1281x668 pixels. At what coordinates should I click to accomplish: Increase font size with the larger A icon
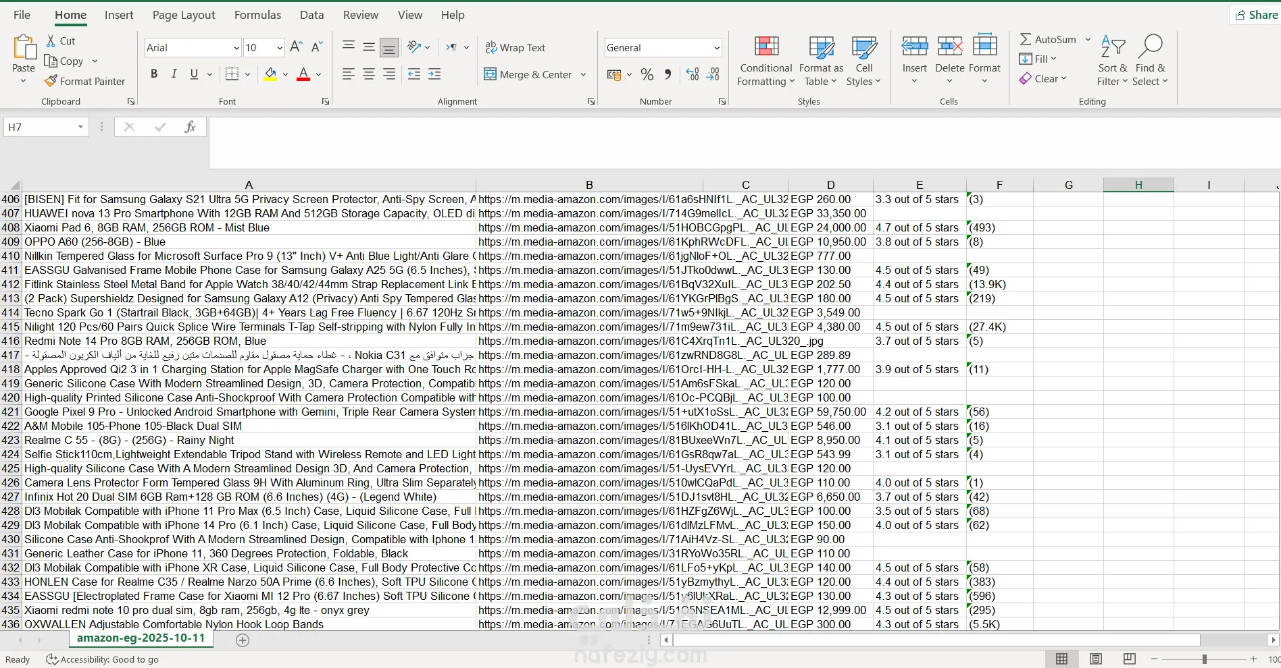pos(296,47)
